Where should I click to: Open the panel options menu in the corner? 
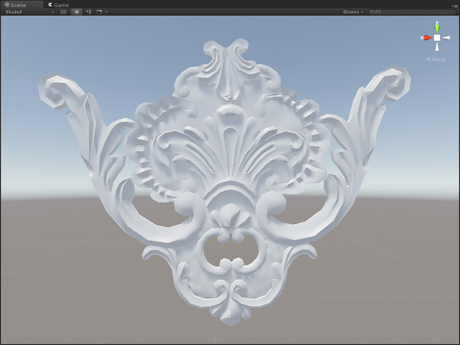pyautogui.click(x=456, y=5)
